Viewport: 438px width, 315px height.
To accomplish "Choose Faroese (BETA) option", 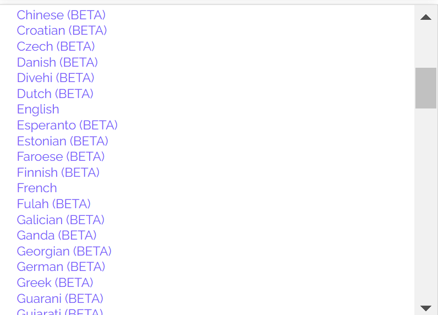I will click(x=61, y=156).
